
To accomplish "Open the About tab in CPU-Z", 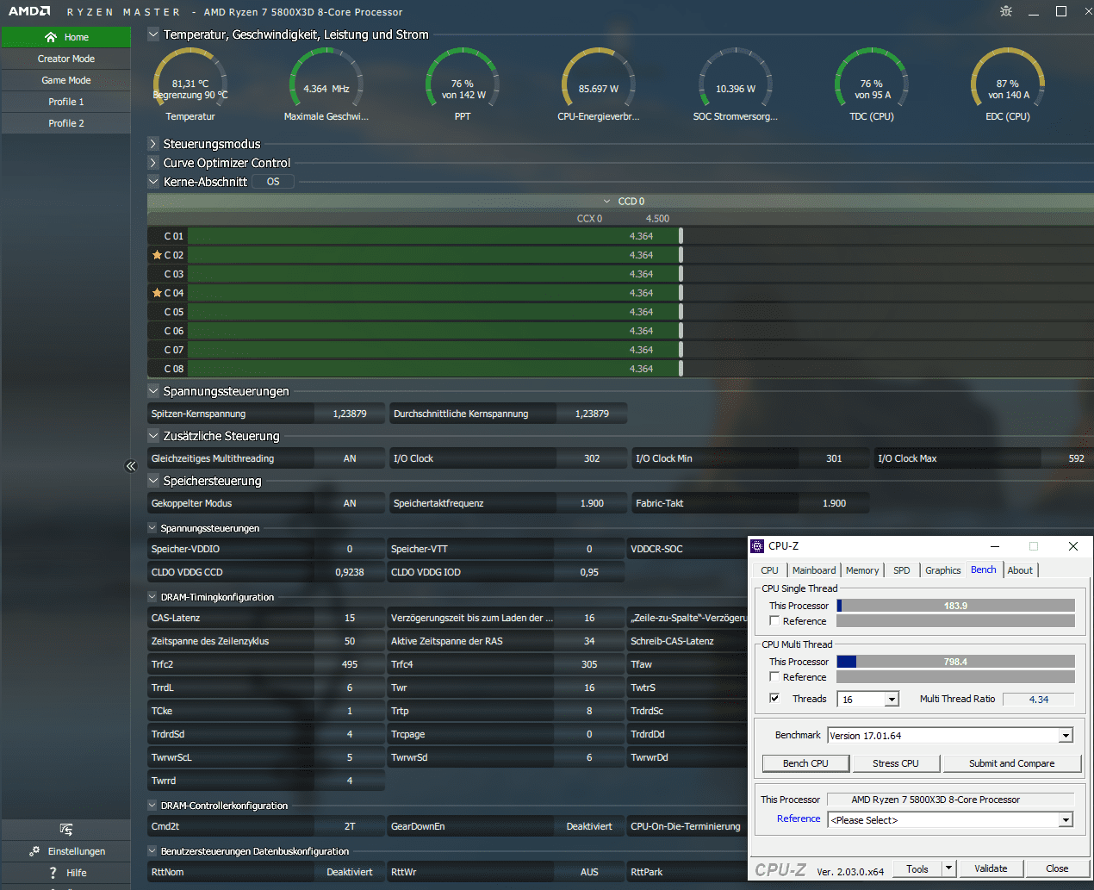I will point(1020,570).
